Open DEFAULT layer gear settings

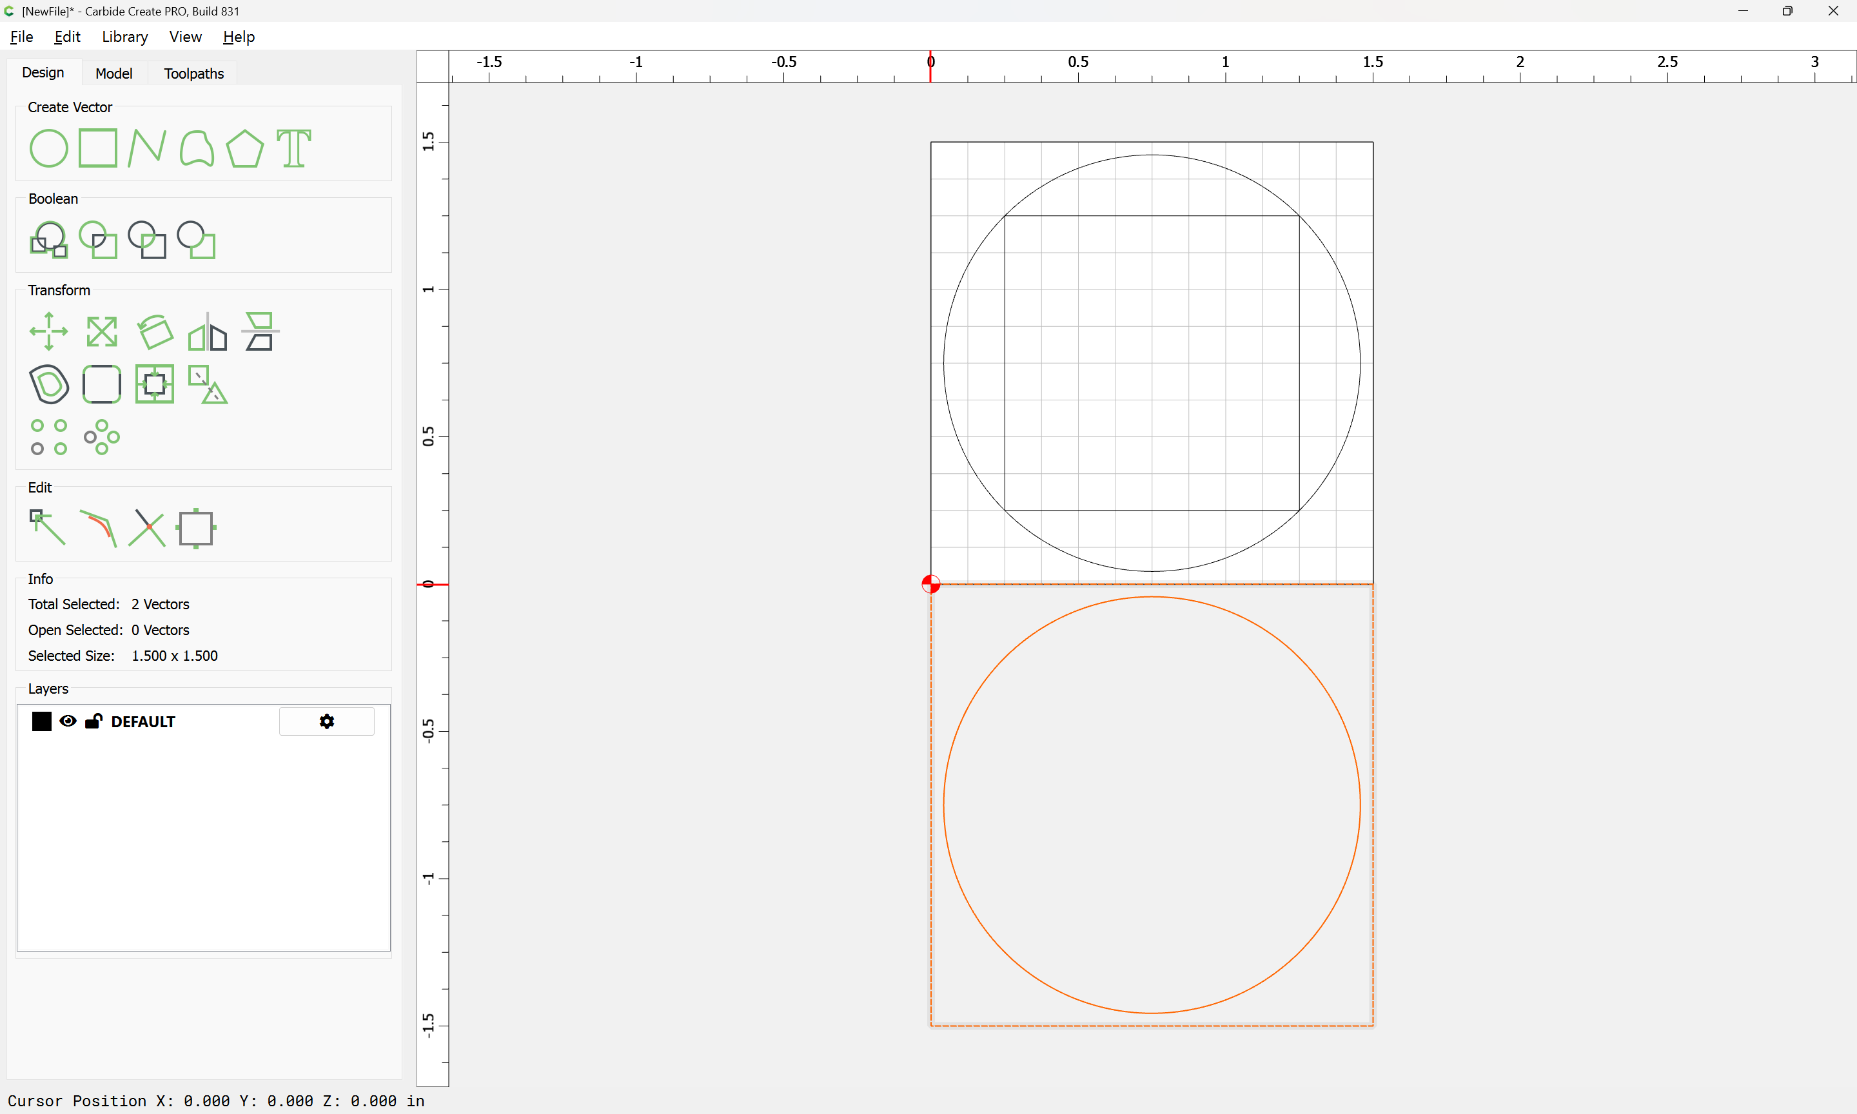[326, 721]
